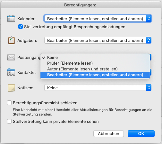Open the Notizen permissions dropdown
This screenshot has width=162, height=144.
click(98, 88)
